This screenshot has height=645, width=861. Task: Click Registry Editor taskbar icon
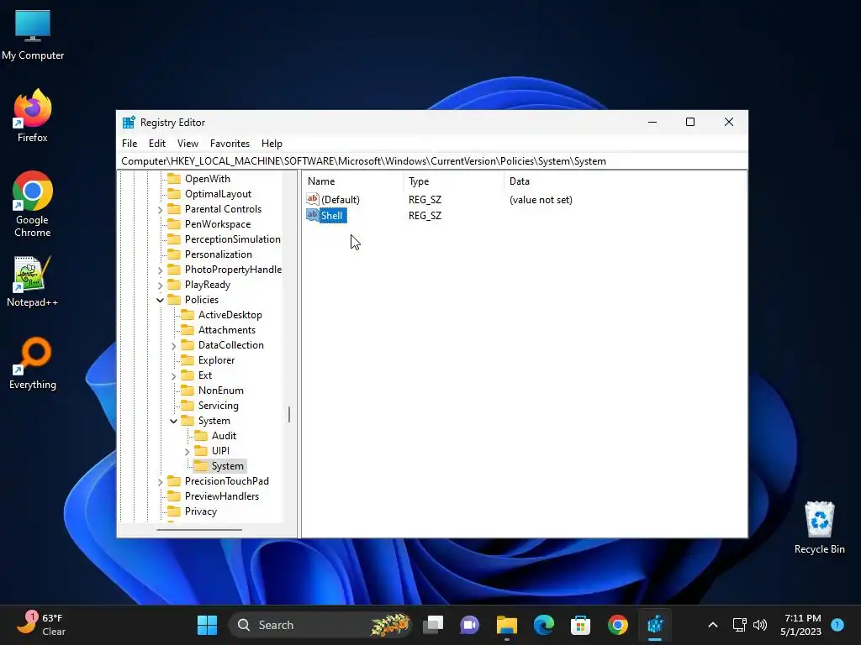coord(655,625)
